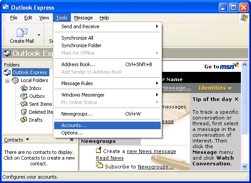Minimize the Outlook Express window
Image resolution: width=251 pixels, height=183 pixels.
223,7
